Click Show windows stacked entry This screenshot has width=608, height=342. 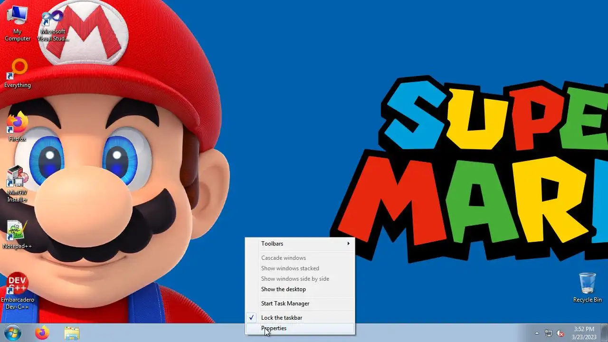click(300, 268)
